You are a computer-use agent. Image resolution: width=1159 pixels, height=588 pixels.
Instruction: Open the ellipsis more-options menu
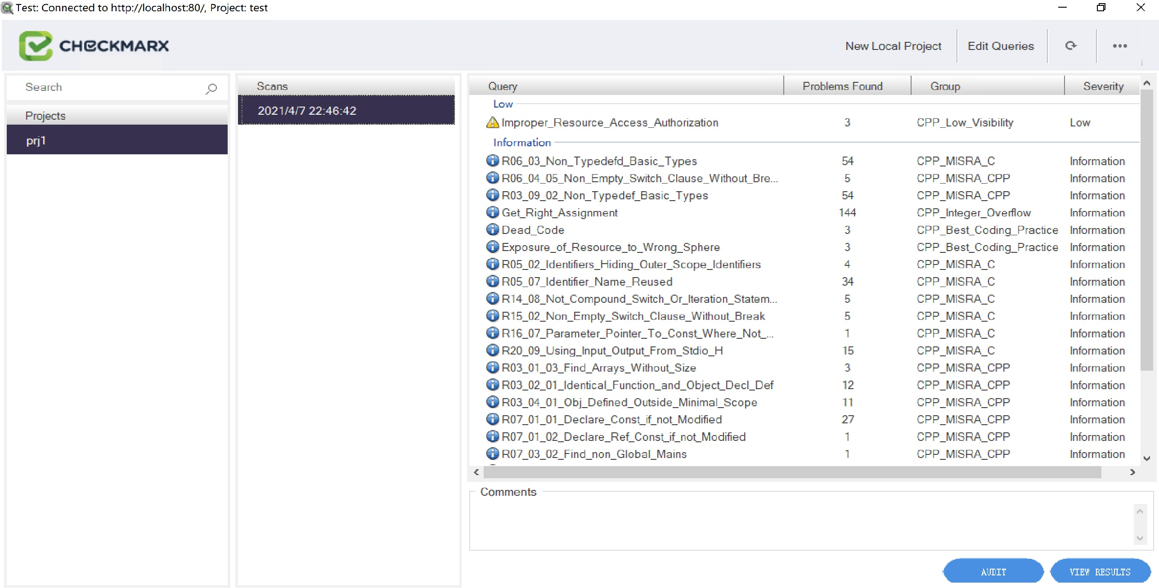[1120, 45]
